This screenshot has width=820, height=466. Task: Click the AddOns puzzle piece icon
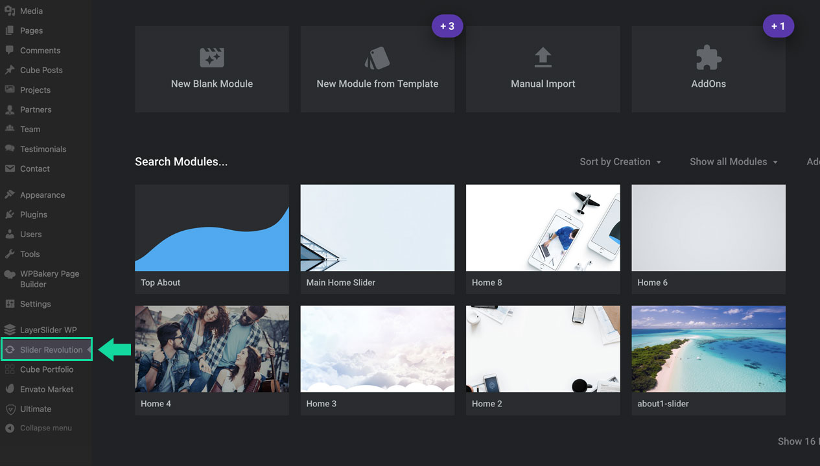(709, 58)
